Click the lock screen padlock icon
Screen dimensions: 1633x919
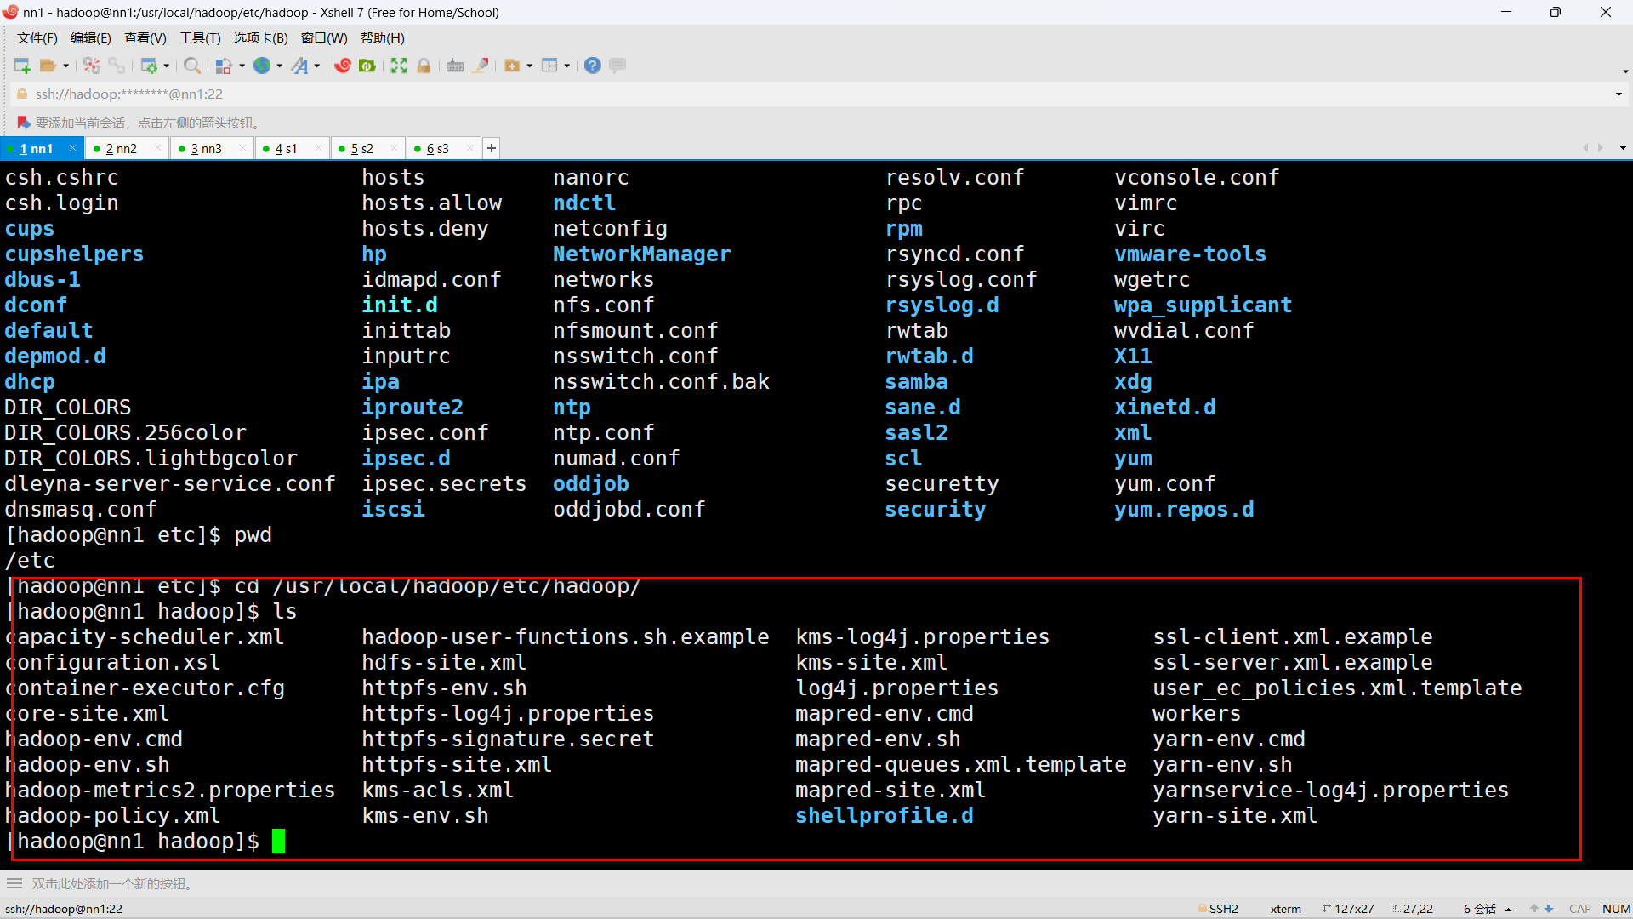pos(424,66)
